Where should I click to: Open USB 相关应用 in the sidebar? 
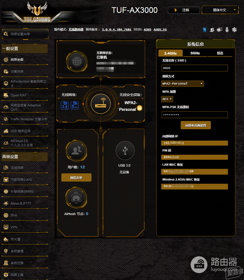[x=24, y=131]
